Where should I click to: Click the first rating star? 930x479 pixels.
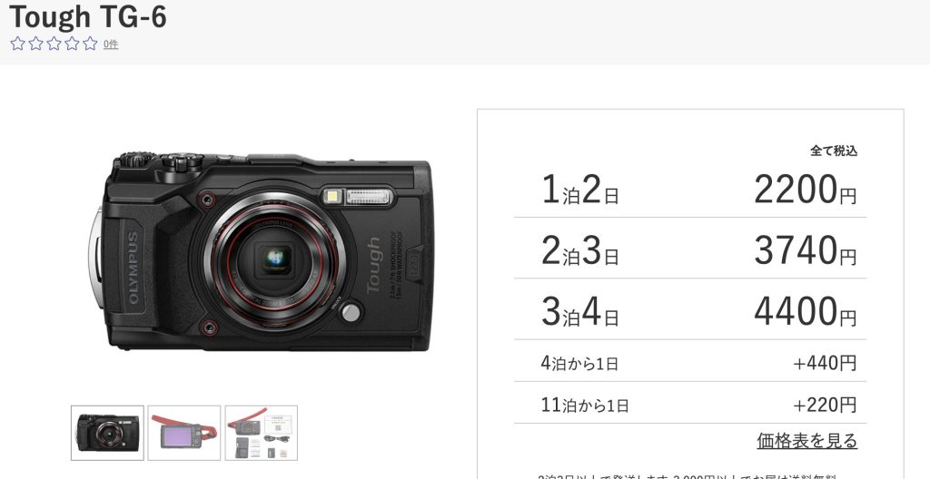click(18, 44)
